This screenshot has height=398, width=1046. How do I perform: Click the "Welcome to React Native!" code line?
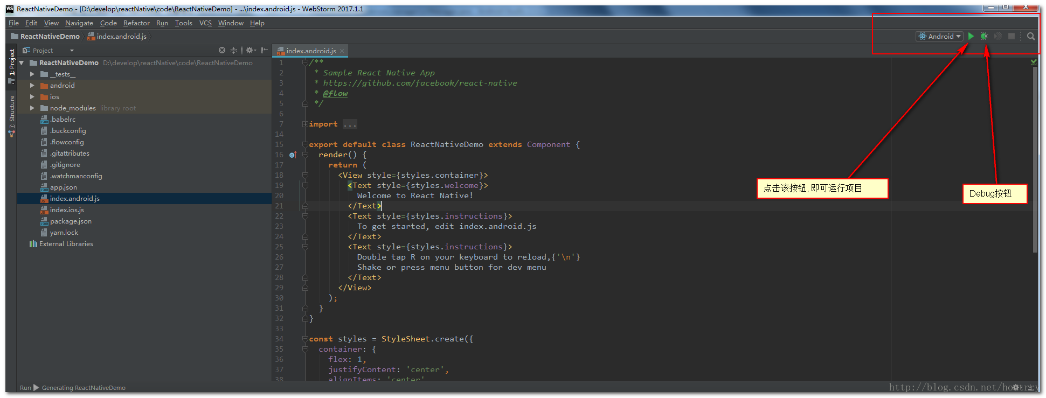[x=415, y=195]
